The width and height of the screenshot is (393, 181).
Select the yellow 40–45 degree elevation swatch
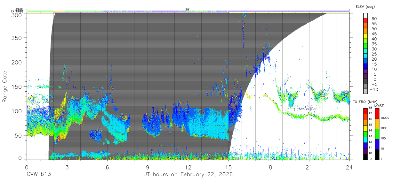coord(366,36)
